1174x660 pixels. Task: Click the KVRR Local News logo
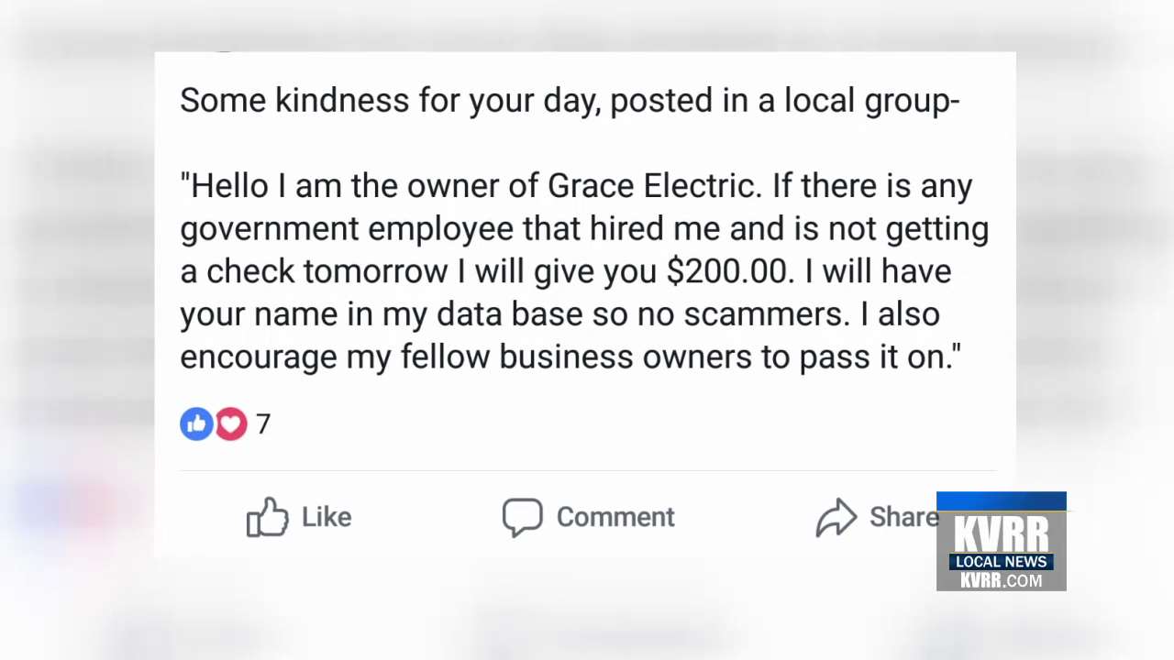point(1002,541)
